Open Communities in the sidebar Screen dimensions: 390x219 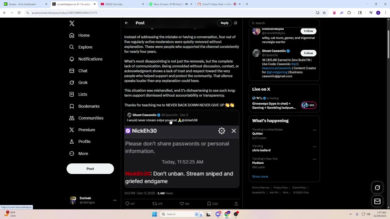[86, 118]
